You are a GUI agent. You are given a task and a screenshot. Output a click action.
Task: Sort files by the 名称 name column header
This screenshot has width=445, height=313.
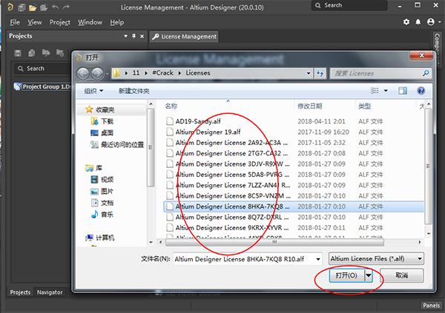click(x=171, y=107)
